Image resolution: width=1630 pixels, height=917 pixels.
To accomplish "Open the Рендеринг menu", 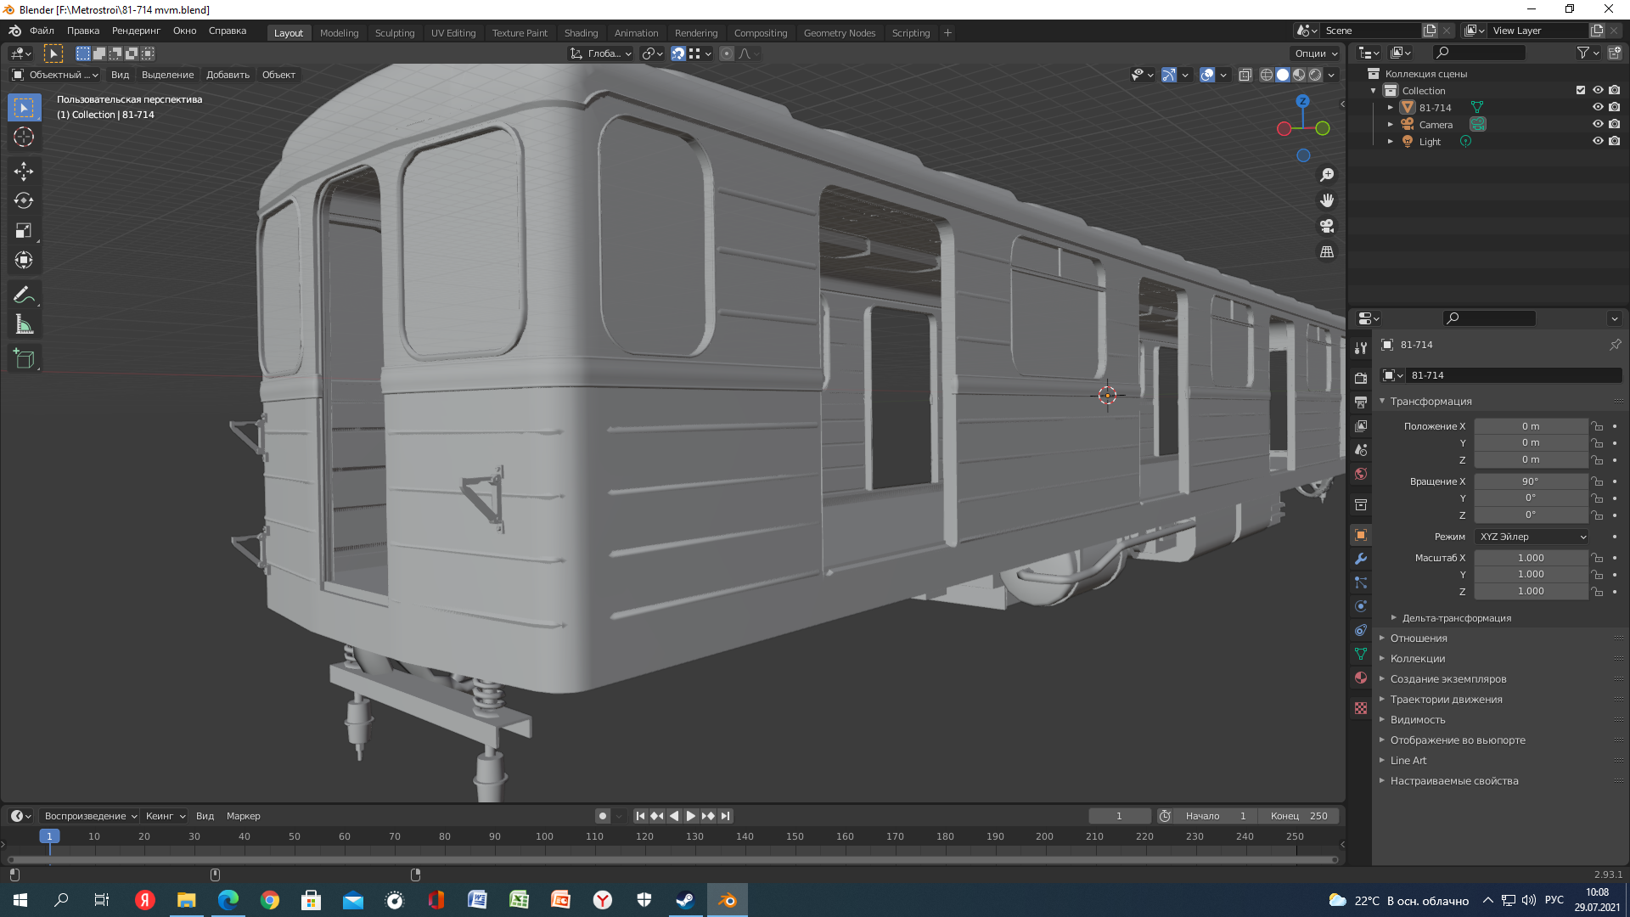I will pyautogui.click(x=136, y=31).
